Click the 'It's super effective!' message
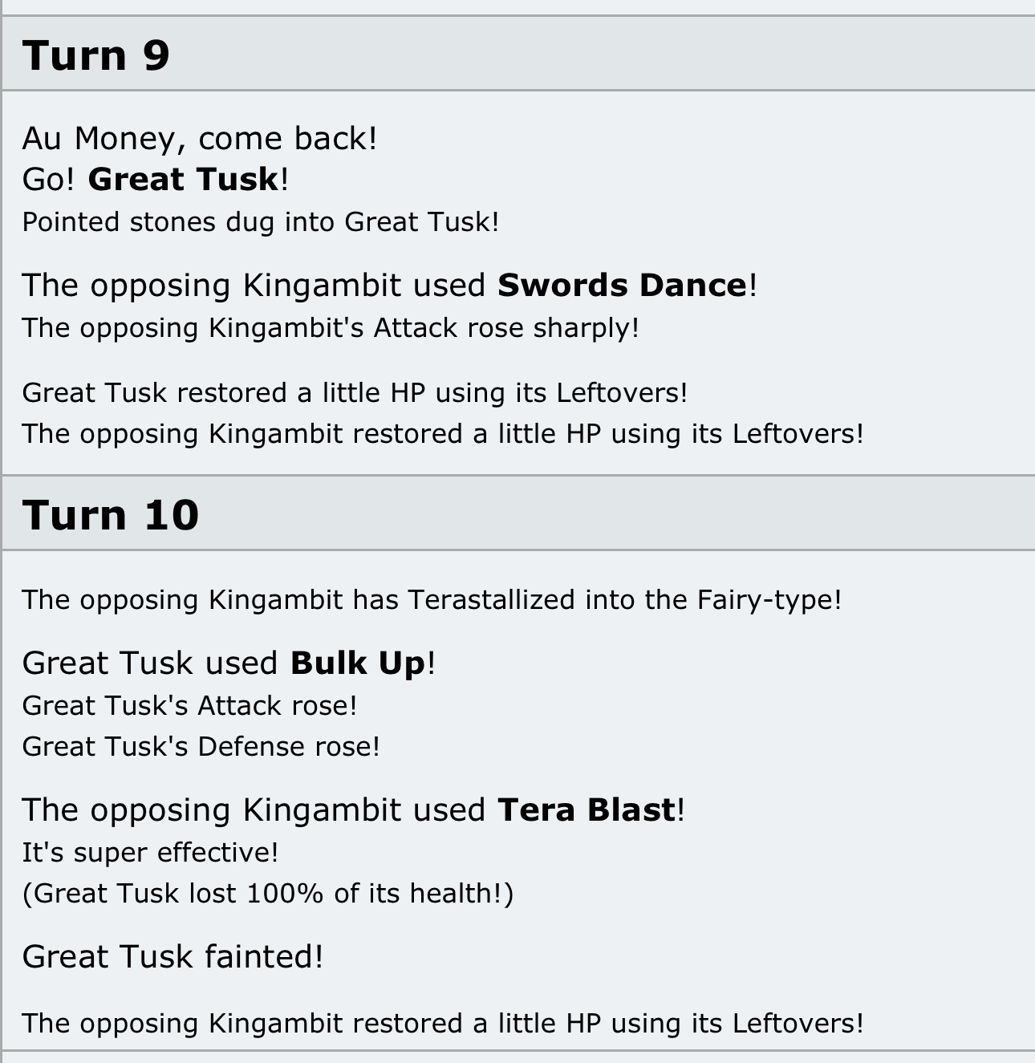Image resolution: width=1035 pixels, height=1063 pixels. pyautogui.click(x=150, y=853)
